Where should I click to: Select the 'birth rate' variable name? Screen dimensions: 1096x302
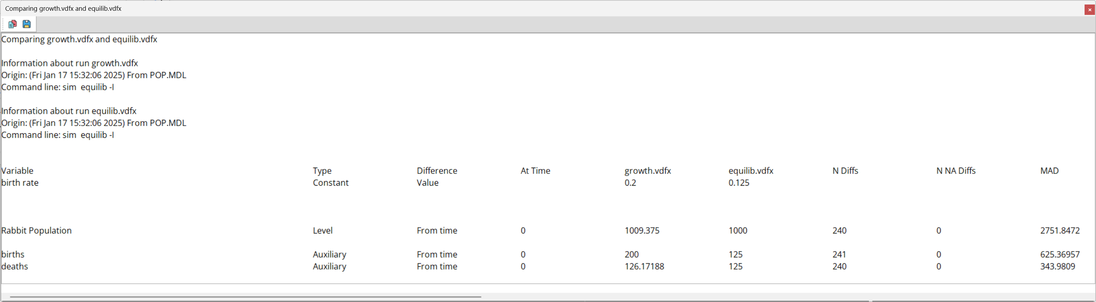click(20, 183)
